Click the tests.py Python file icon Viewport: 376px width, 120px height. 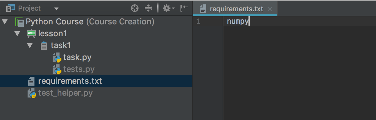point(57,69)
